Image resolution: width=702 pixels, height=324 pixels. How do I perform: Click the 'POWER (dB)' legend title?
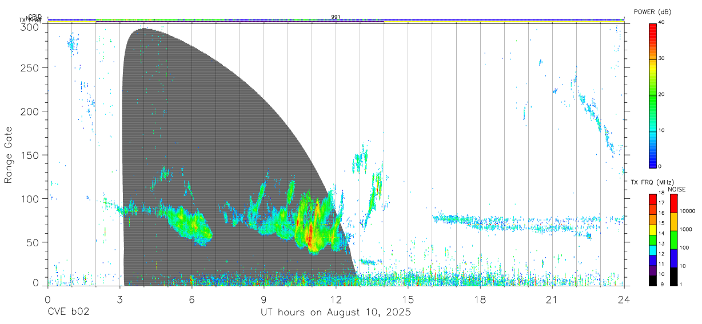[x=652, y=11]
